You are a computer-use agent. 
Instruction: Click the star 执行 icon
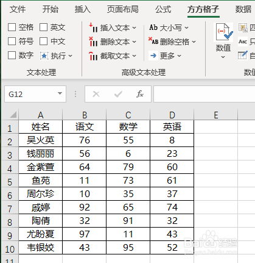tap(44, 56)
